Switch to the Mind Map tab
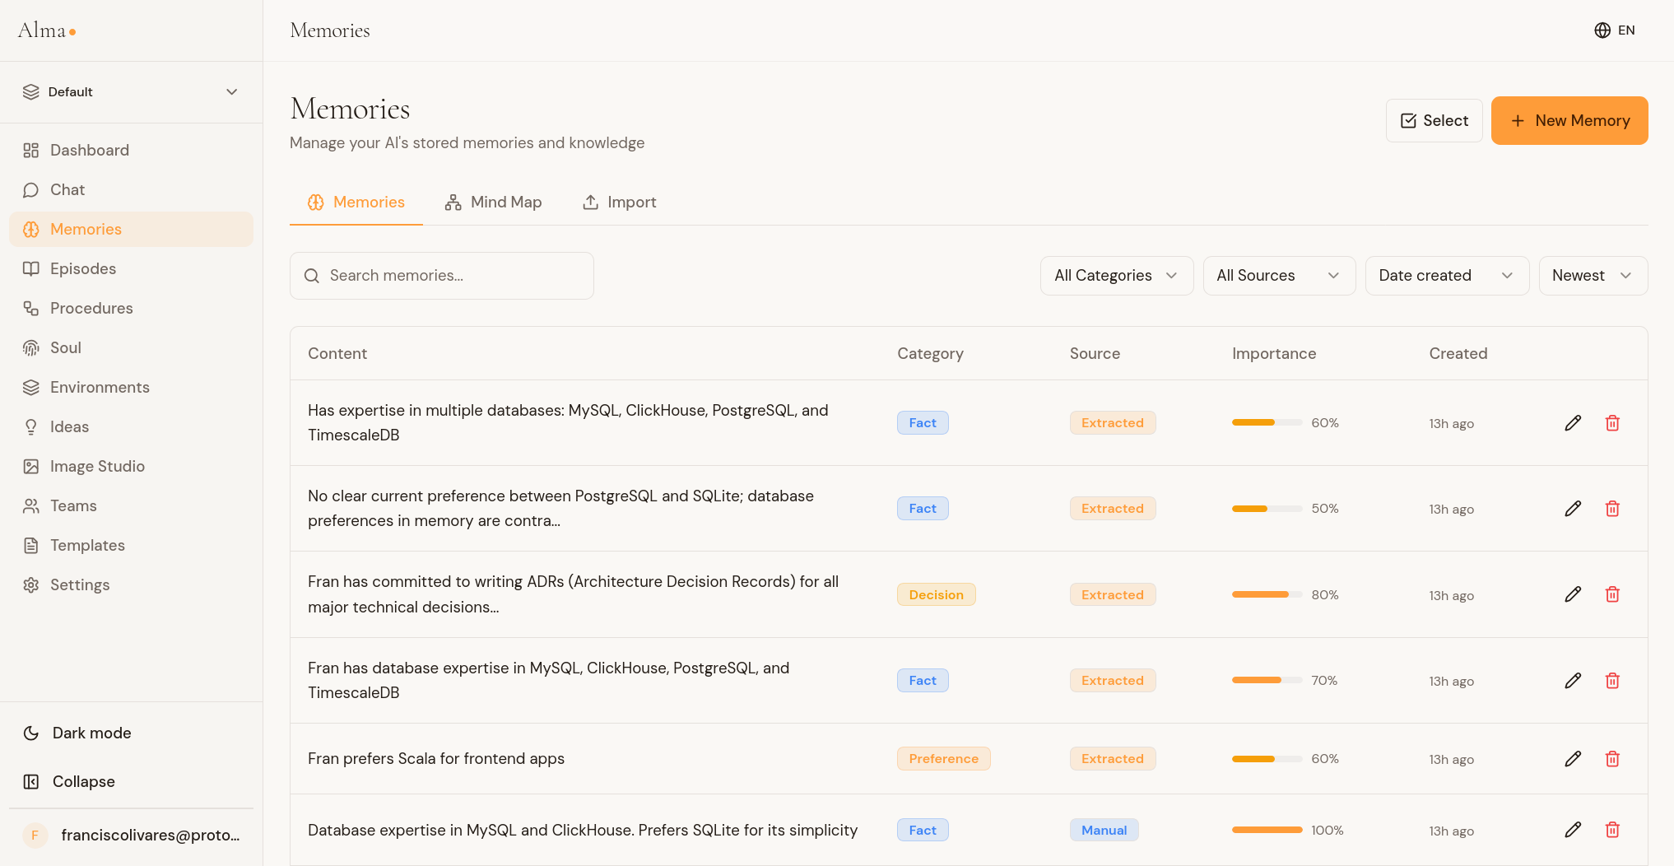Image resolution: width=1674 pixels, height=866 pixels. [x=494, y=203]
